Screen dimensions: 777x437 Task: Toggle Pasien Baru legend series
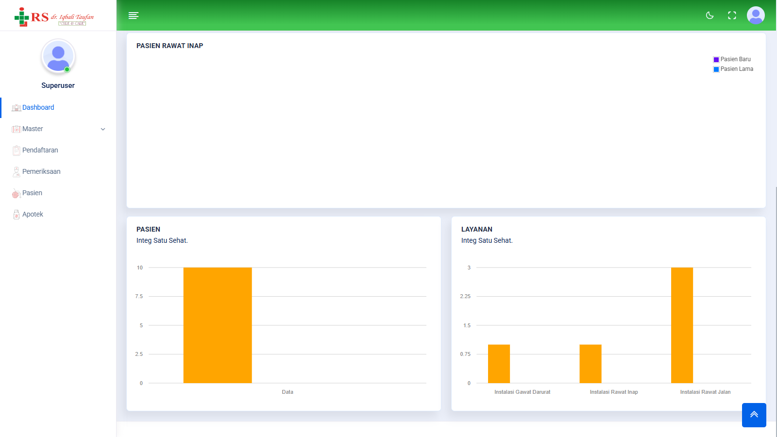tap(735, 59)
